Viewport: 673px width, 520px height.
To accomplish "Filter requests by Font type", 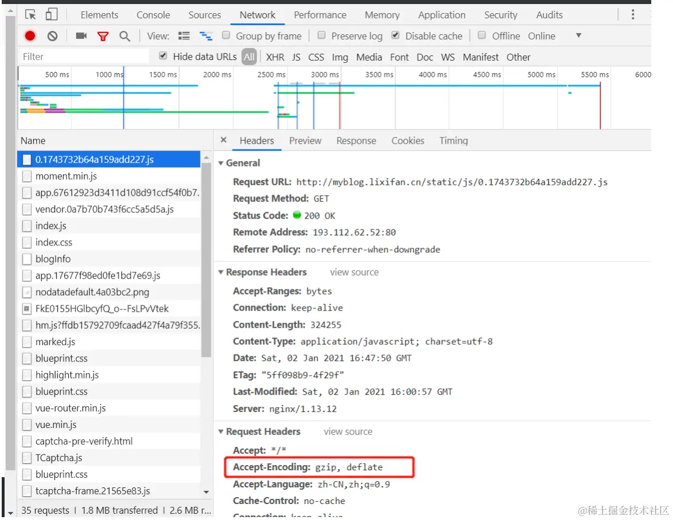I will point(399,57).
